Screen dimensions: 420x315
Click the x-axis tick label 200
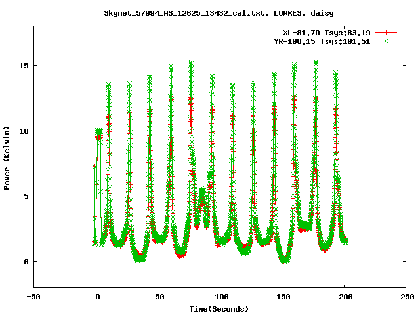346,297
